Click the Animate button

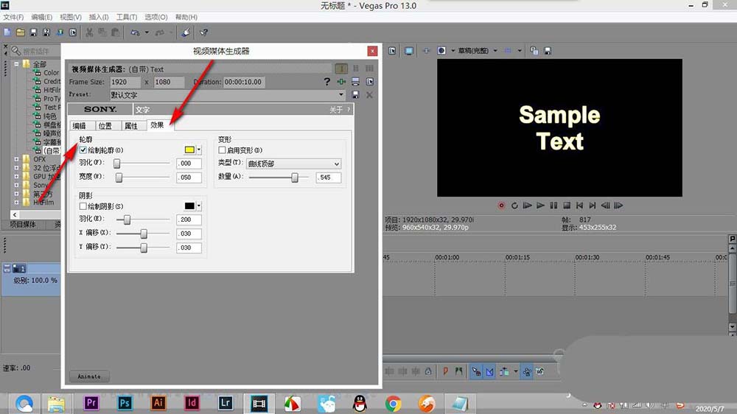point(88,376)
